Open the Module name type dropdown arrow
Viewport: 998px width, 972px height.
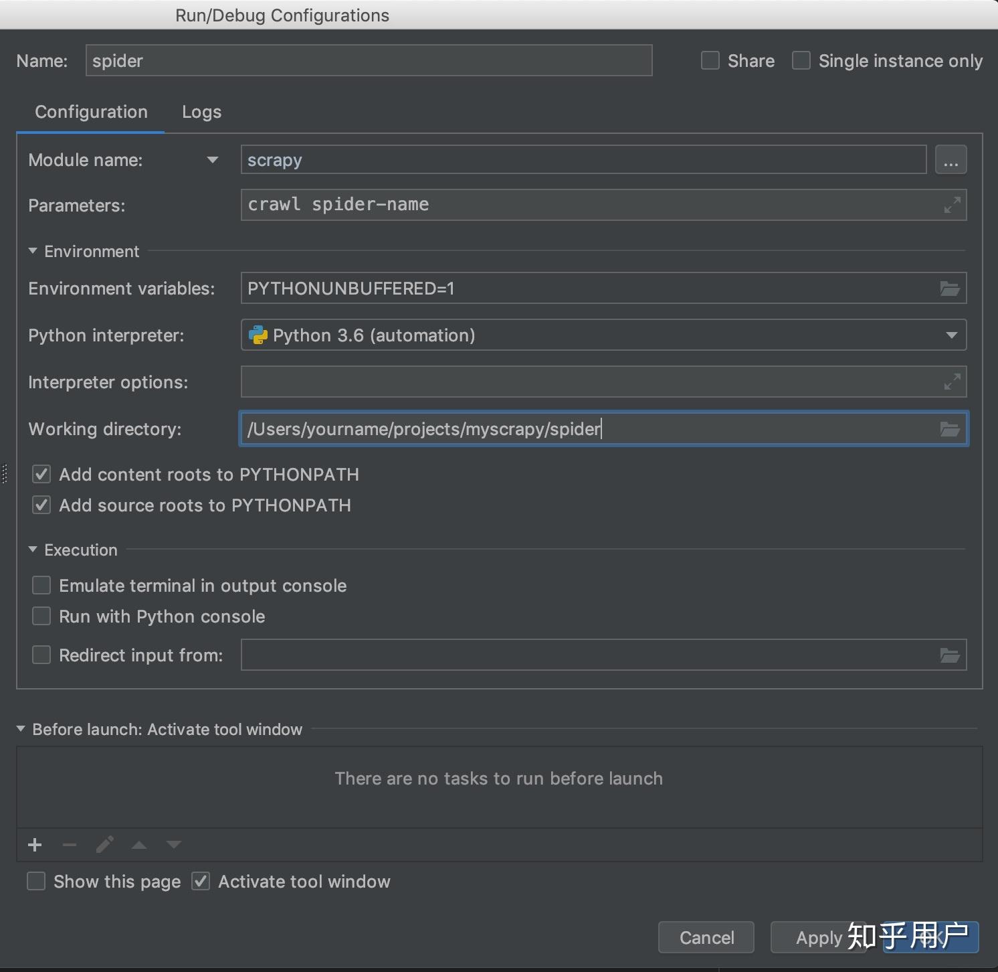tap(213, 160)
